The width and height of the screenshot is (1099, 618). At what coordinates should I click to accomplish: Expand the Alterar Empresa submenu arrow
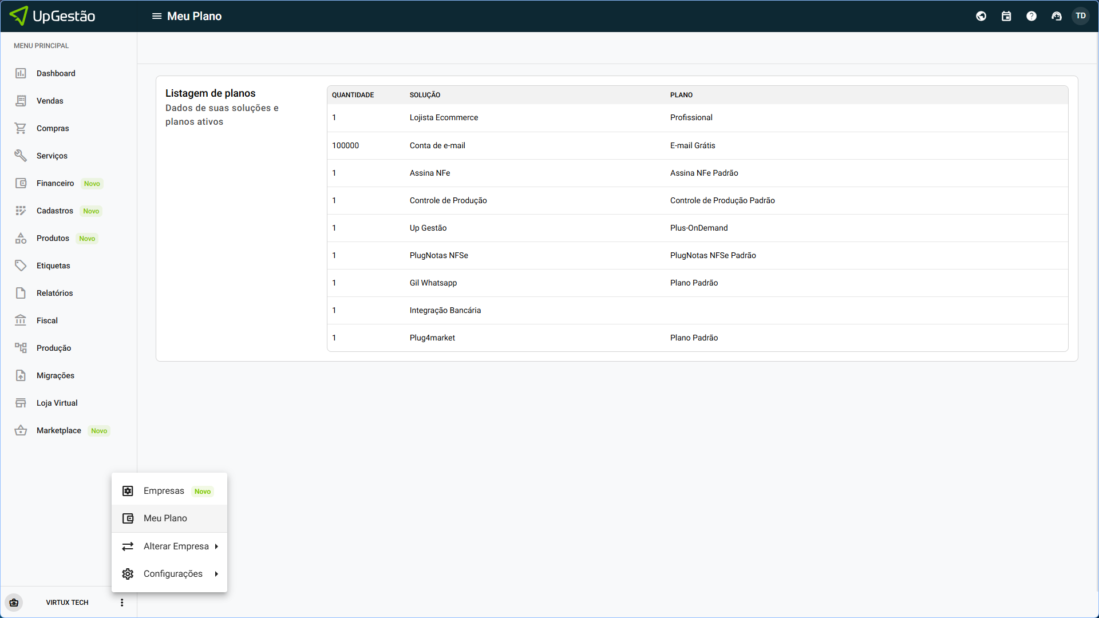[x=216, y=546]
